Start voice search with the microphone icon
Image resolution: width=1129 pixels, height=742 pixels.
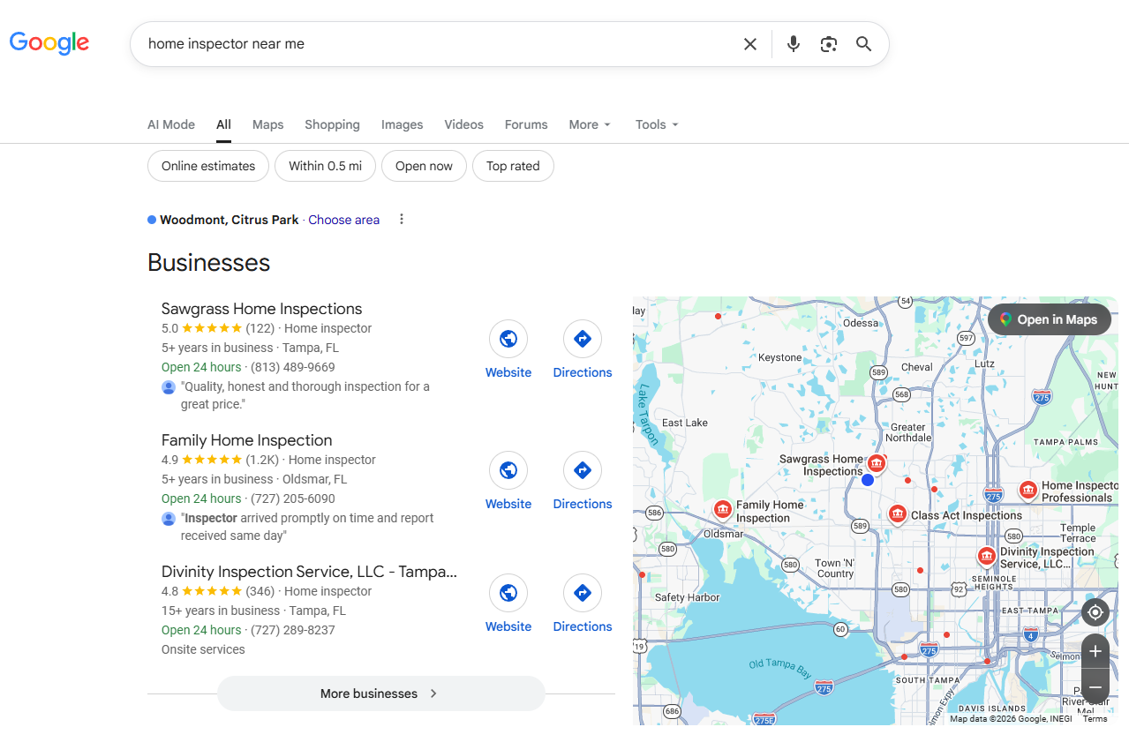click(x=794, y=44)
